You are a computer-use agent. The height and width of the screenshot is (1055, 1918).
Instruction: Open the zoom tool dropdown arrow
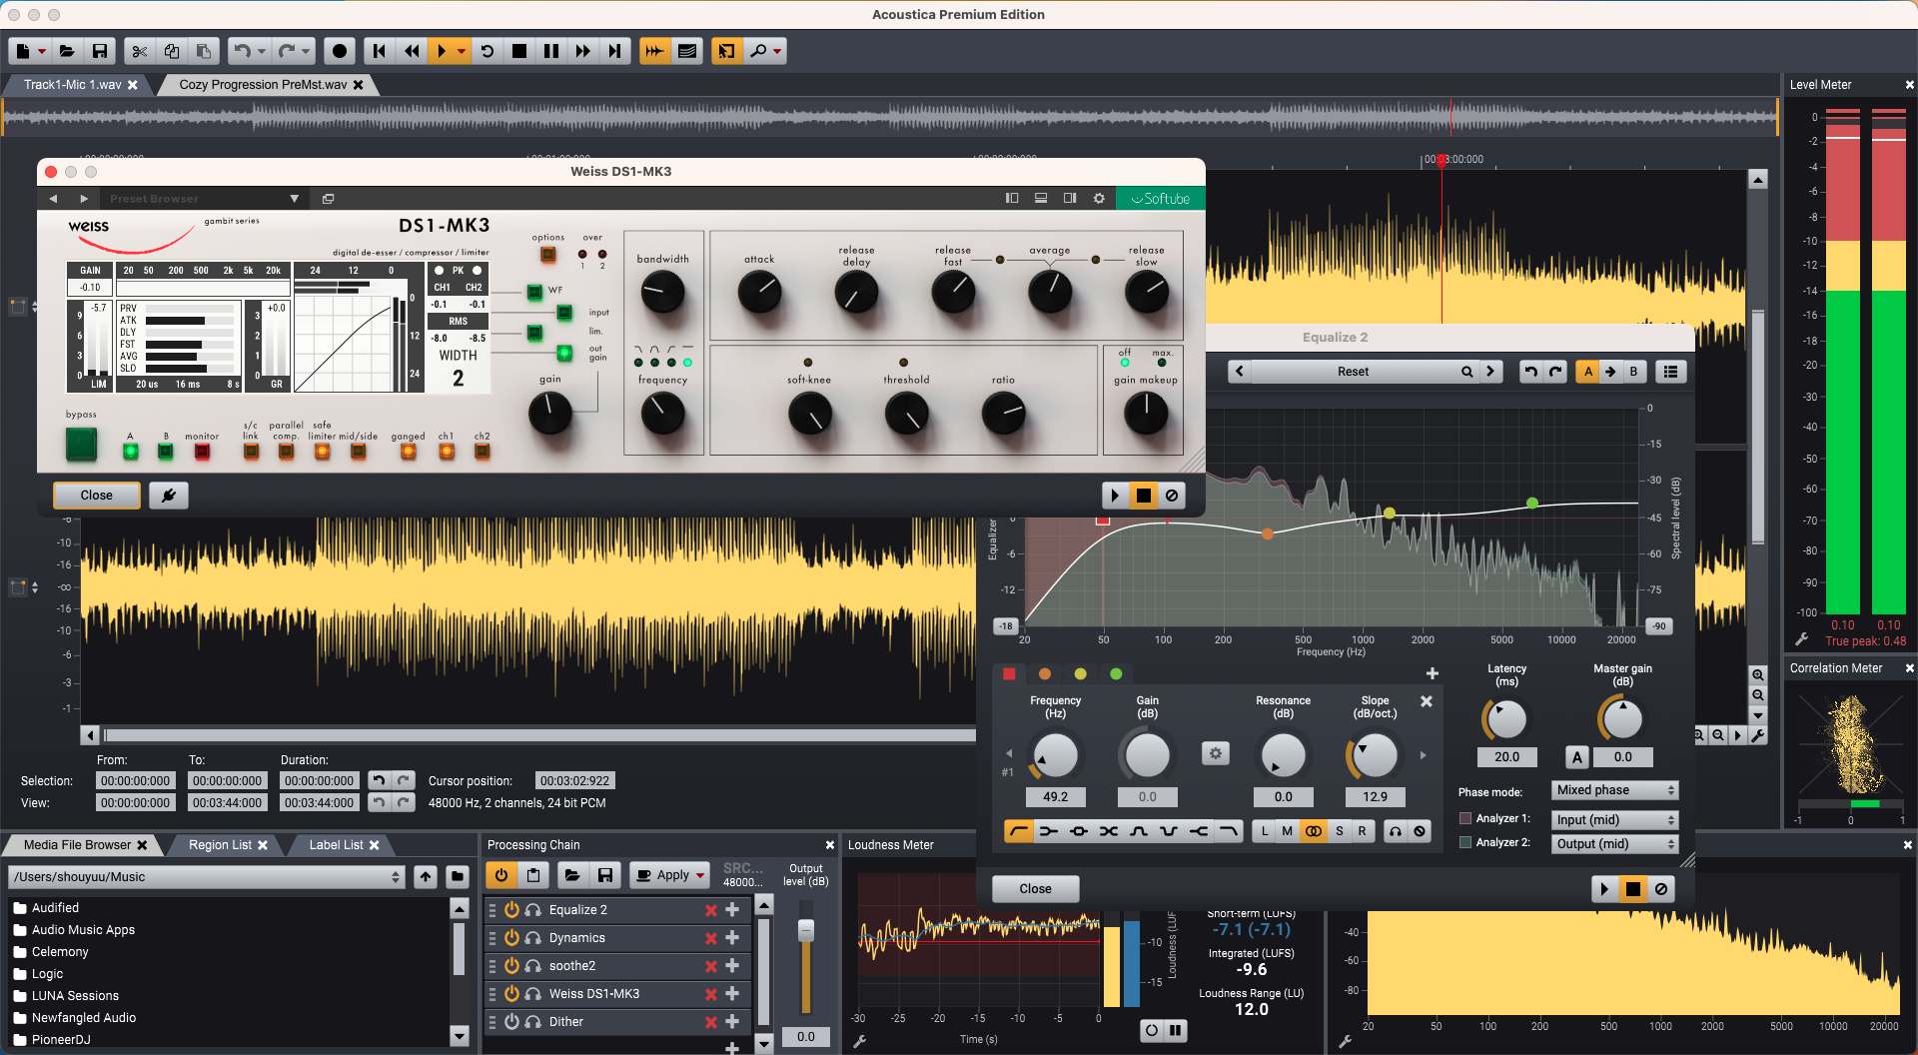pos(778,51)
